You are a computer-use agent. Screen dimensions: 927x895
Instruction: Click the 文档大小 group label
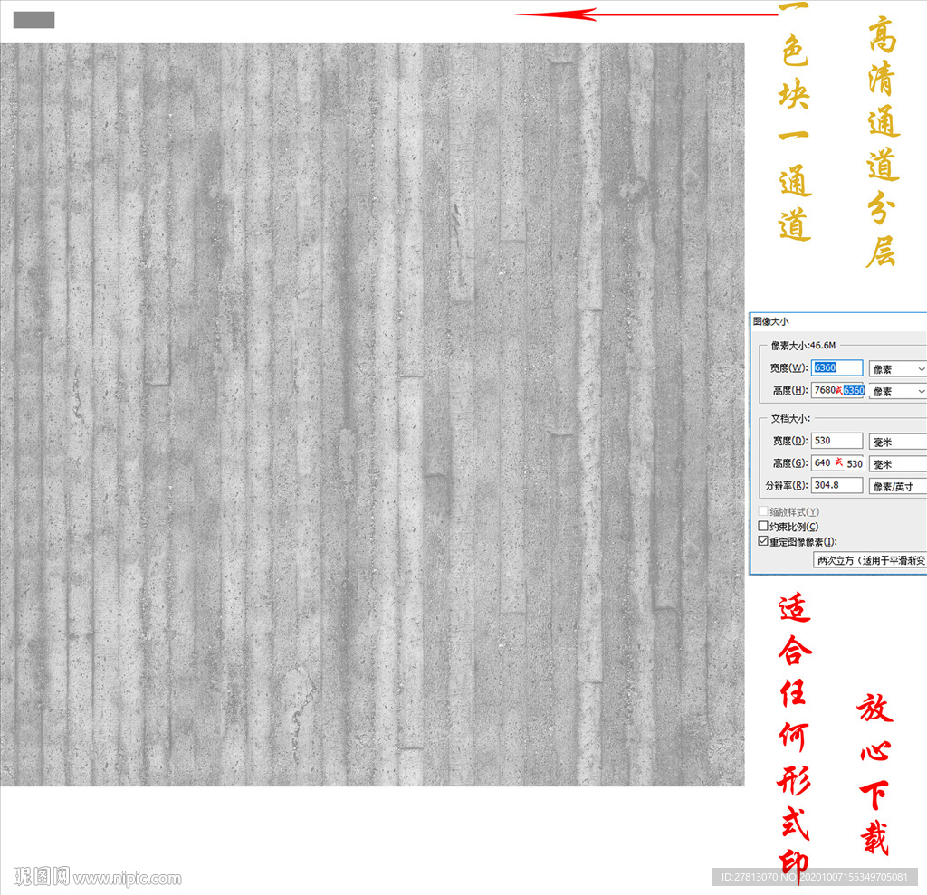790,418
